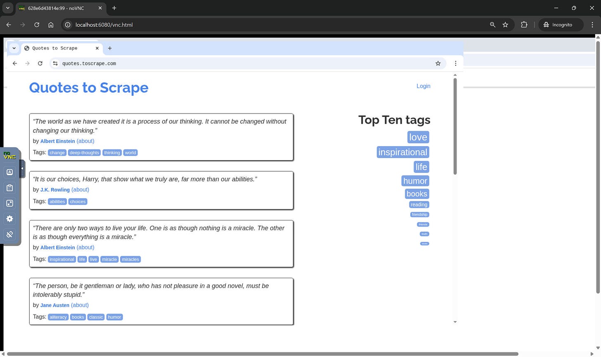
Task: Click the Login link
Action: tap(423, 86)
